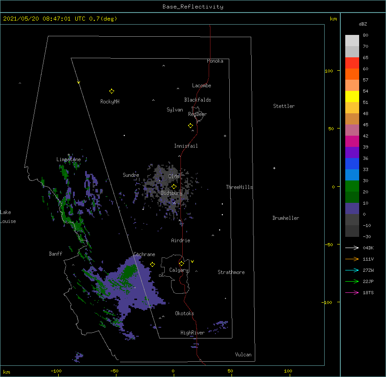386x377 pixels.
Task: Click the magenta 42 dBZ color swatch
Action: coord(352,141)
